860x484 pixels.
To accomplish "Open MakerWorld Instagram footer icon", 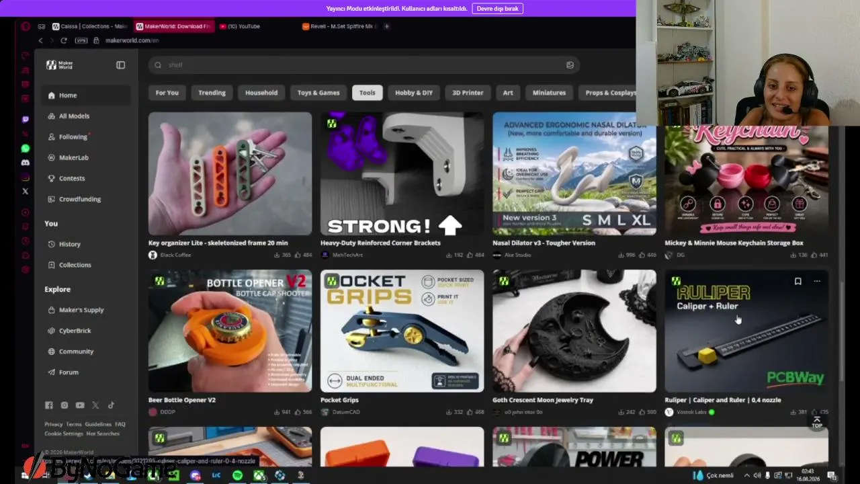I will pos(64,405).
